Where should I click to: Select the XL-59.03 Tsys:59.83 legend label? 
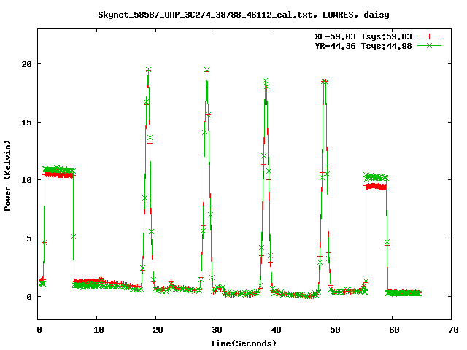click(363, 36)
